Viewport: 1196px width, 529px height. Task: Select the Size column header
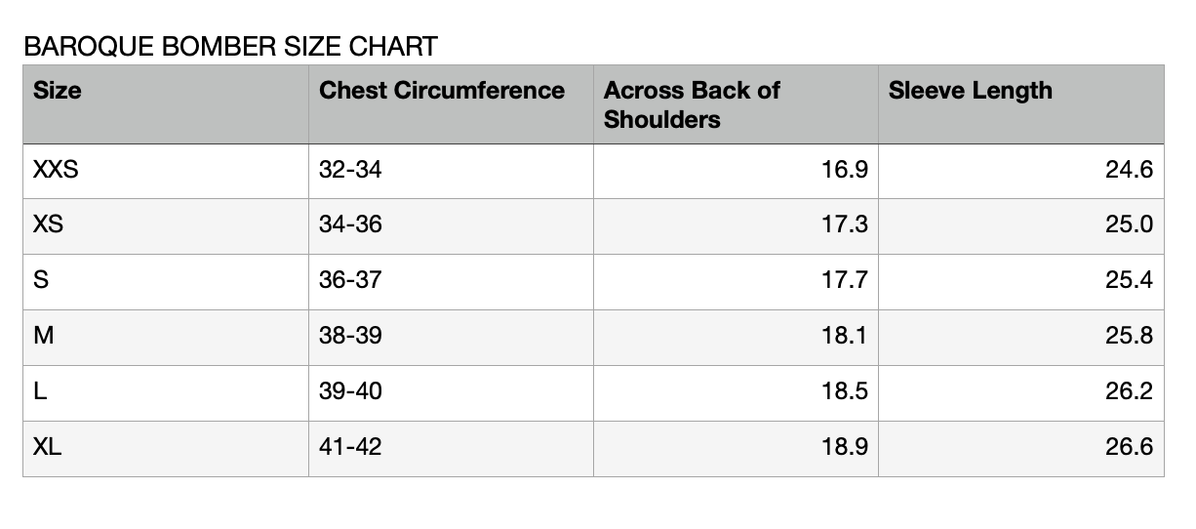pos(58,91)
